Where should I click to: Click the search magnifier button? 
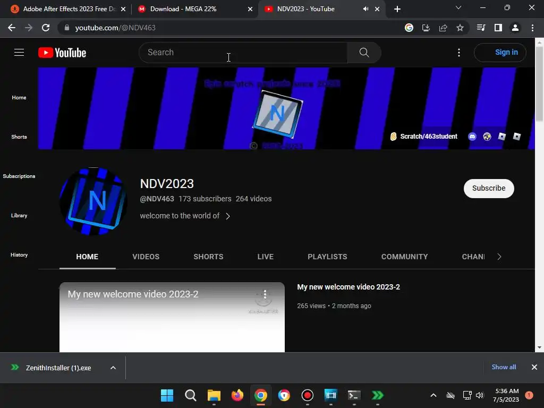click(364, 53)
